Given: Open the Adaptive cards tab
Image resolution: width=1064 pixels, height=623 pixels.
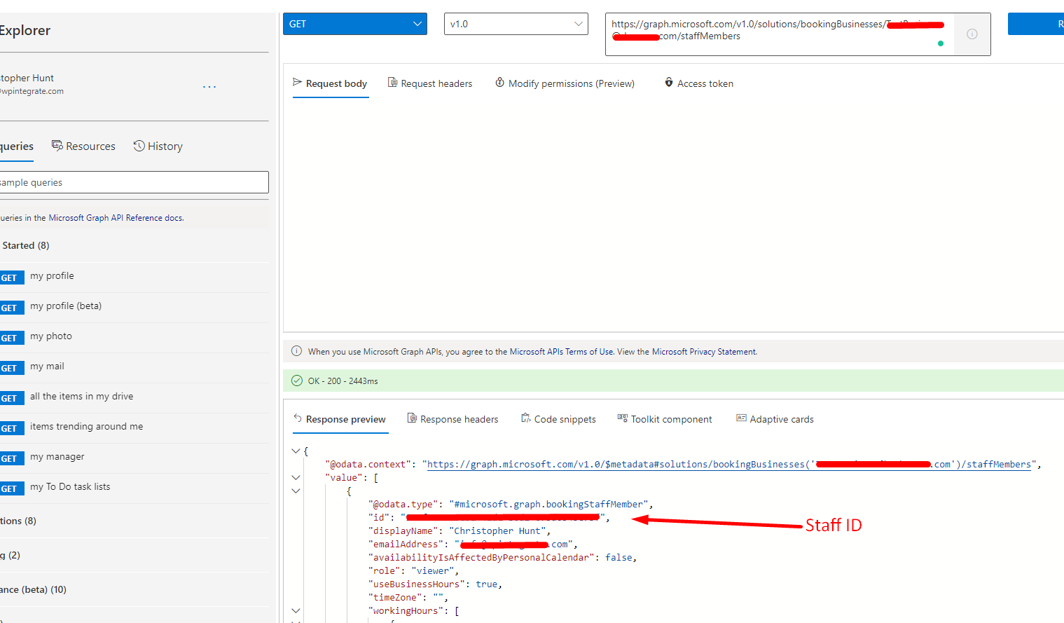Looking at the screenshot, I should coord(775,419).
